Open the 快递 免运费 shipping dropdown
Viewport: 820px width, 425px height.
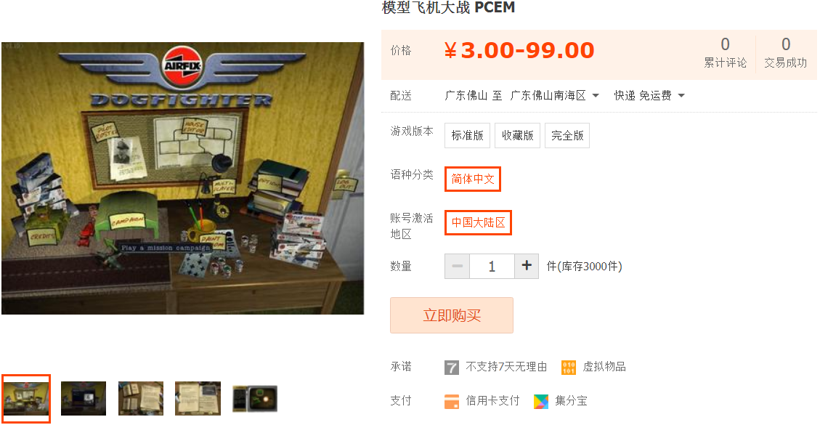click(x=649, y=95)
